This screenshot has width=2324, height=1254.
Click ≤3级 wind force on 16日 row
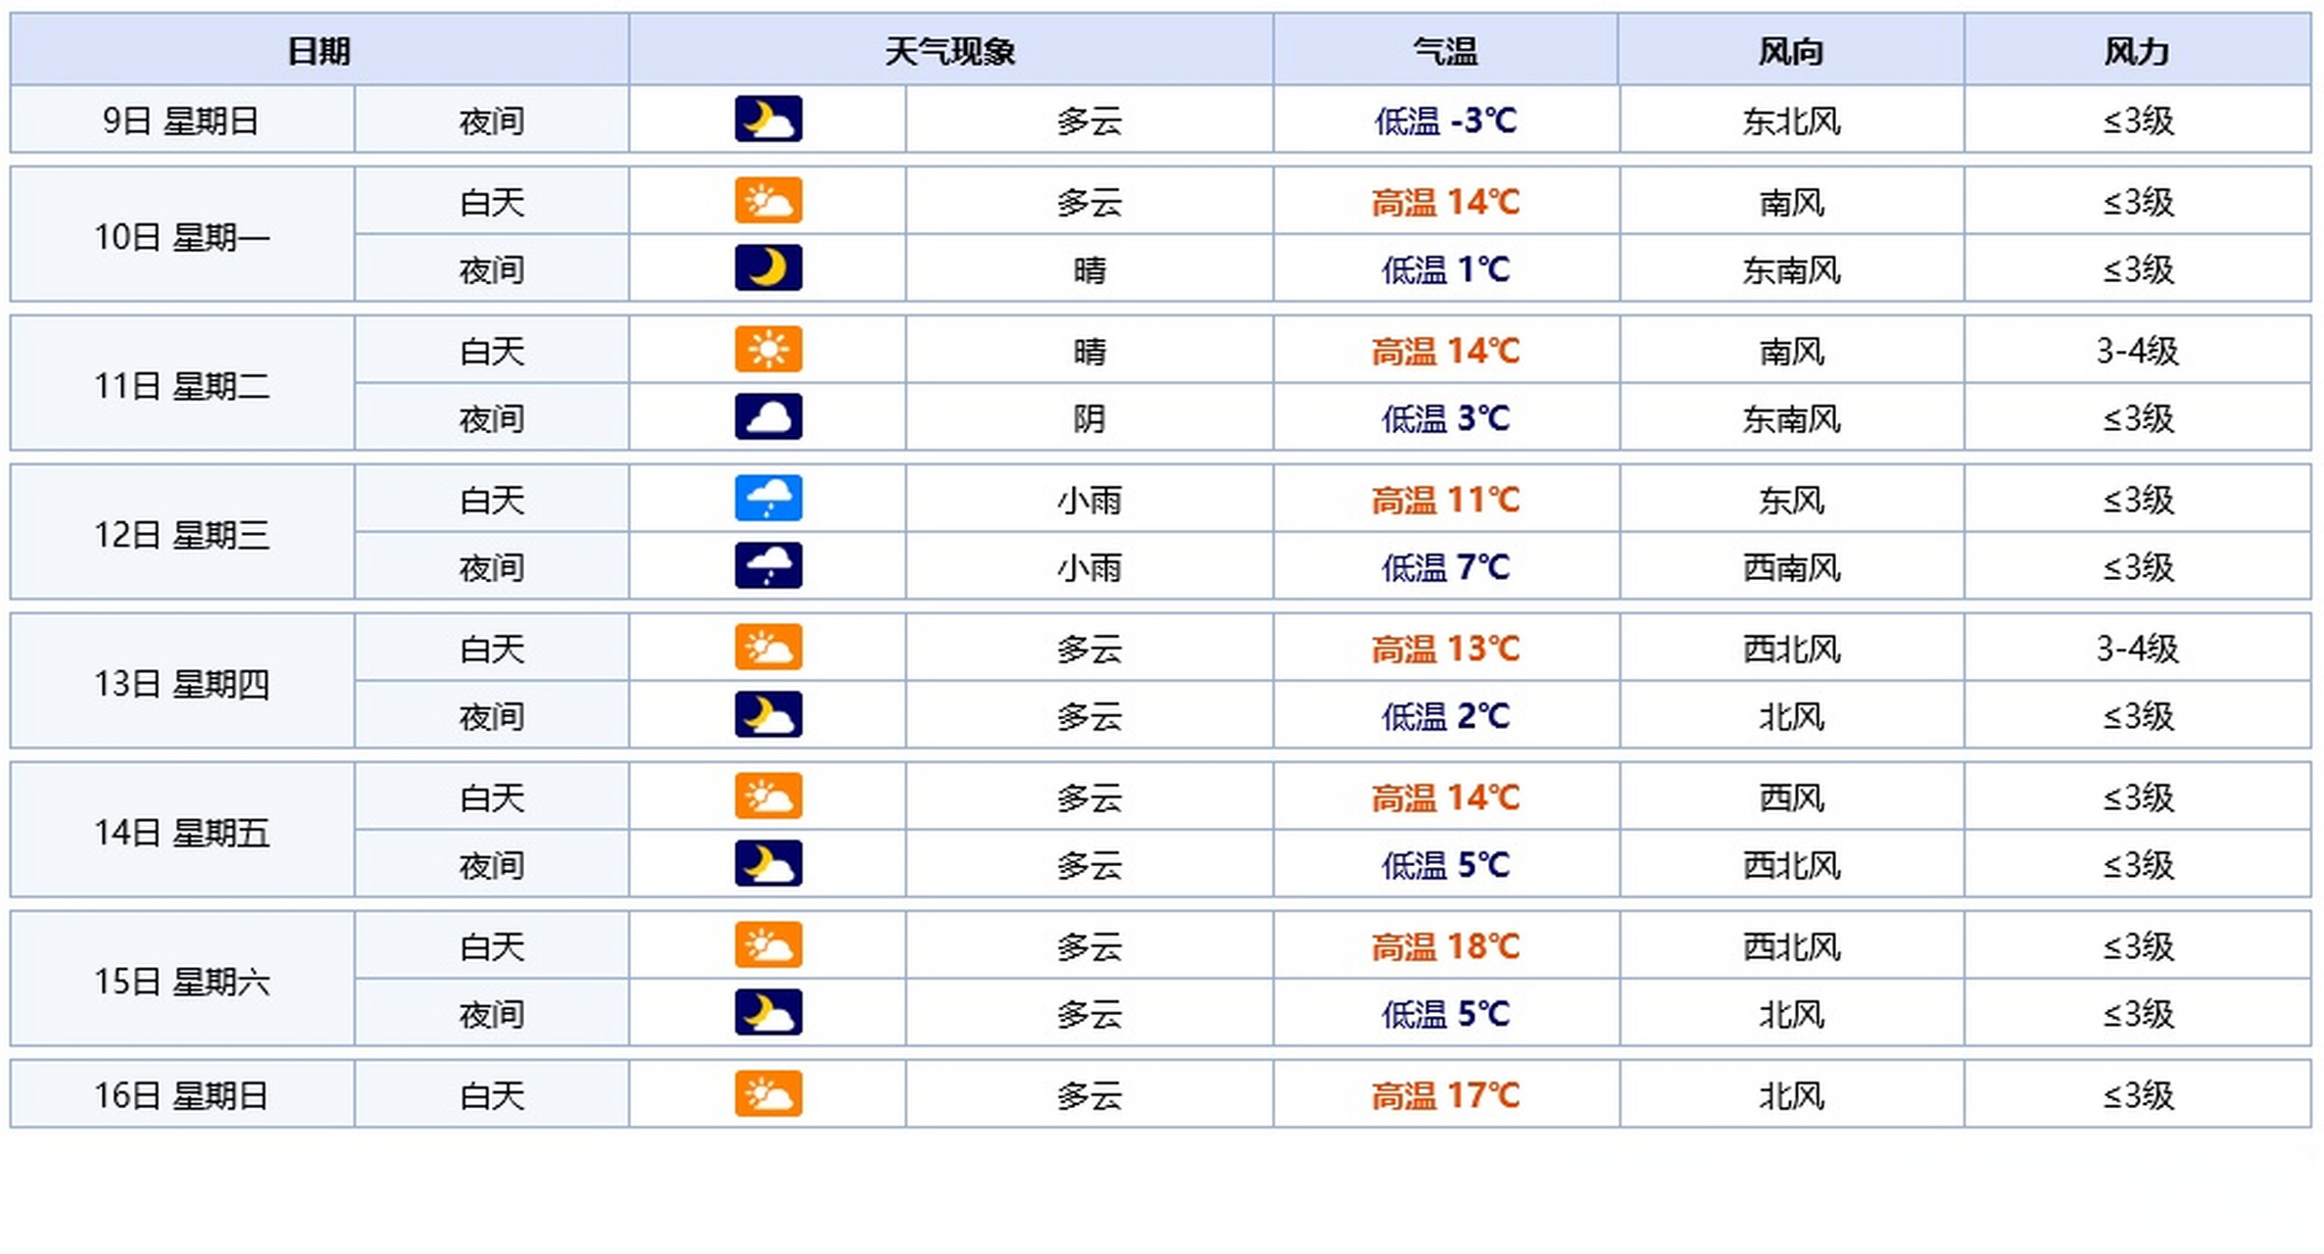click(x=2138, y=1095)
